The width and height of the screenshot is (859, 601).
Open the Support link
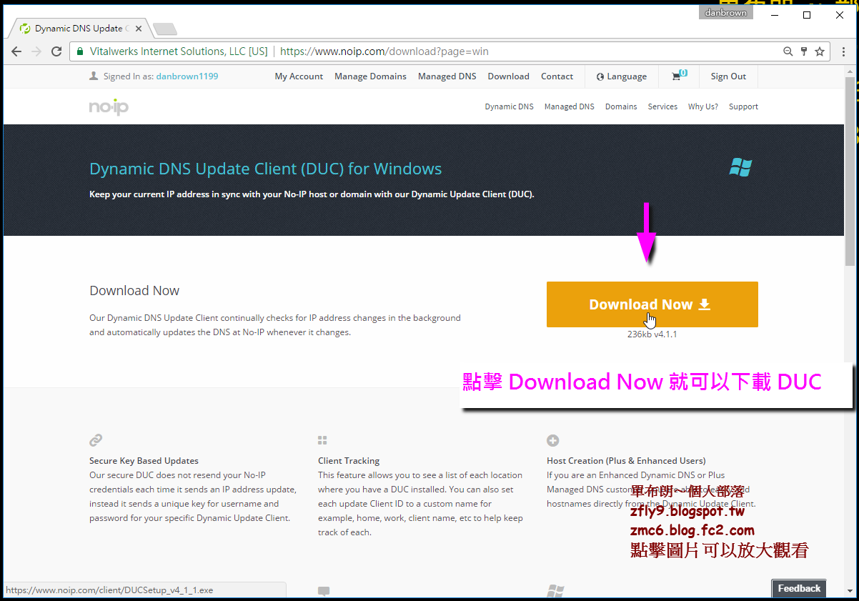(743, 106)
